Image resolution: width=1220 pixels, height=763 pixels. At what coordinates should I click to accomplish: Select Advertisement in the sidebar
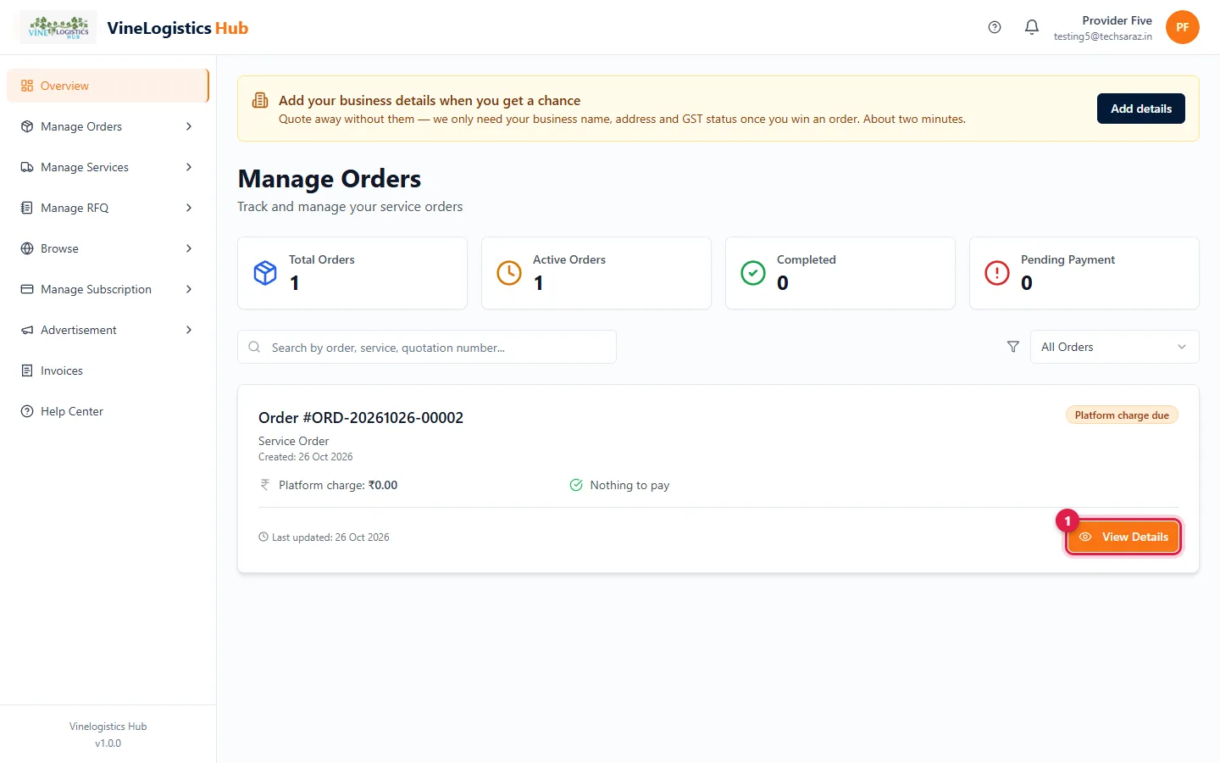(x=108, y=330)
